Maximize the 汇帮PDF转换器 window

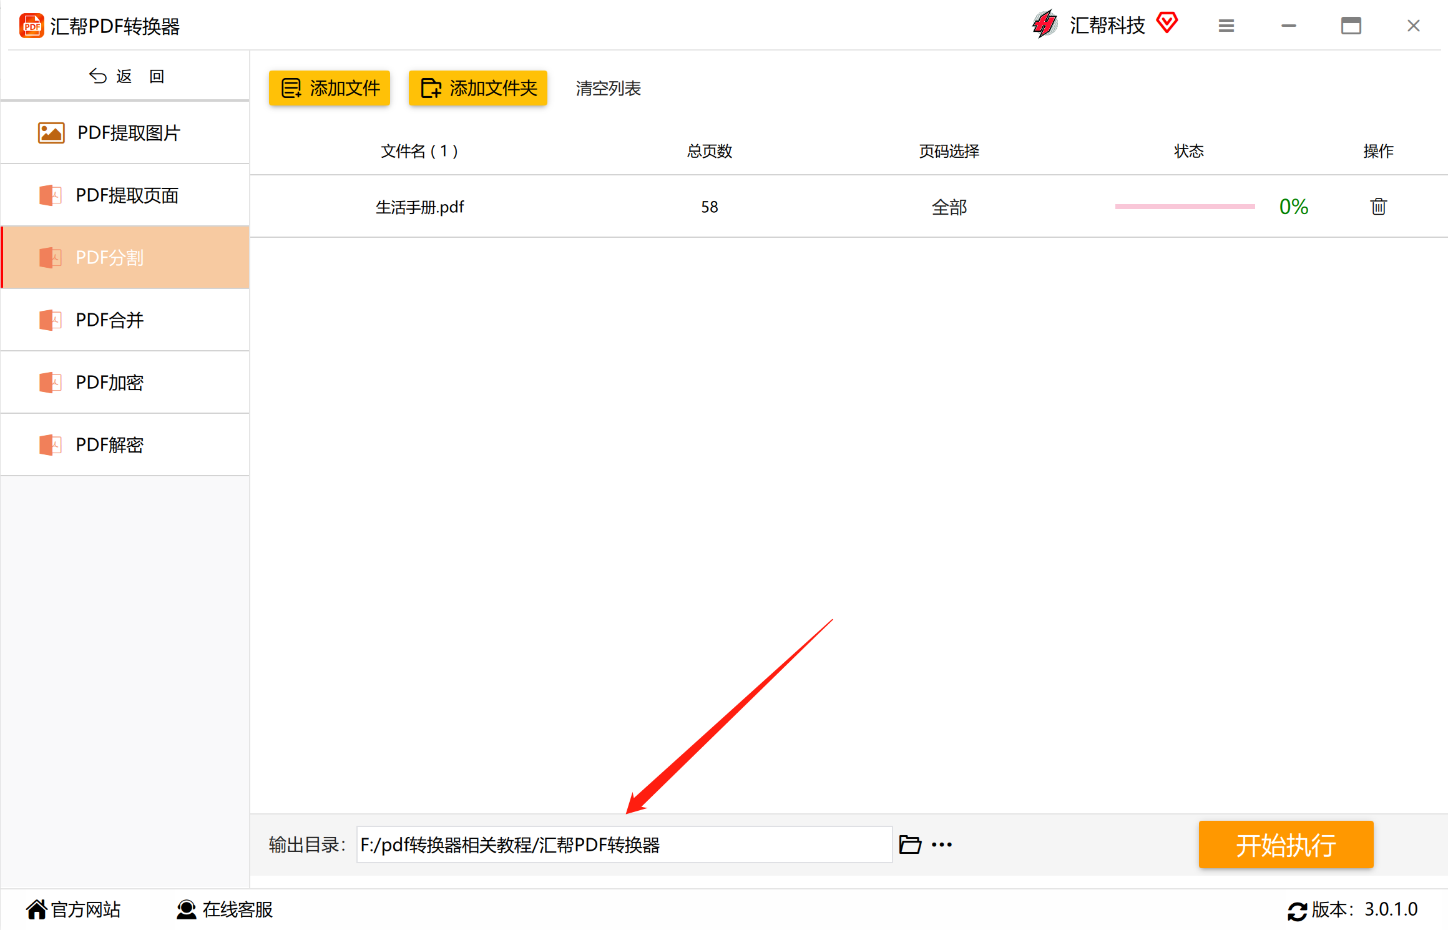tap(1351, 26)
